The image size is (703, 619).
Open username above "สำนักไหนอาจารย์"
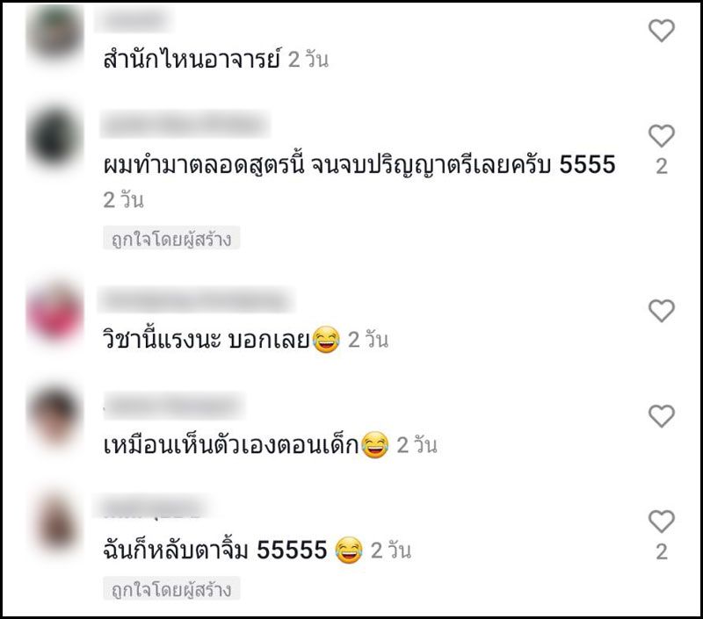[x=133, y=20]
